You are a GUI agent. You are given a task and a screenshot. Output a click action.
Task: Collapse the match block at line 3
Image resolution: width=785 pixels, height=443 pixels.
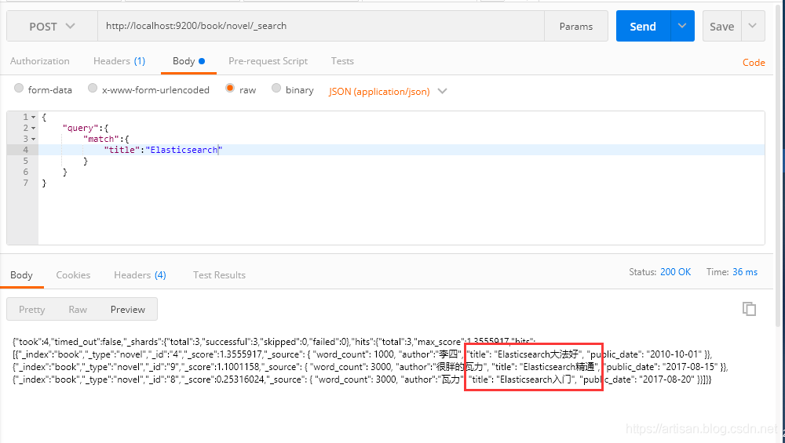tap(33, 140)
